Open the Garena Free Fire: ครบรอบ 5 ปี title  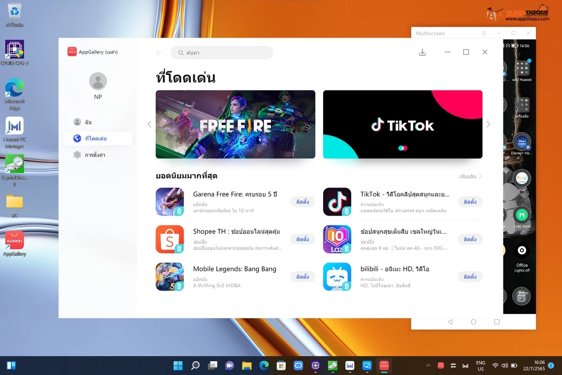click(235, 194)
